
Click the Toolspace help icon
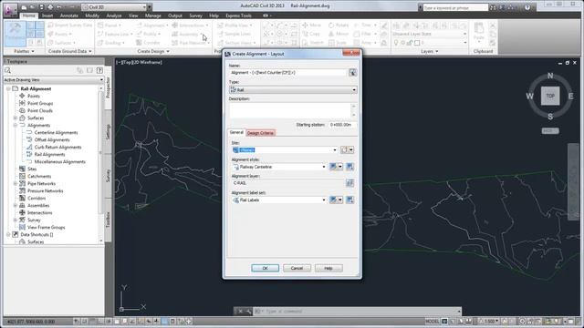99,70
